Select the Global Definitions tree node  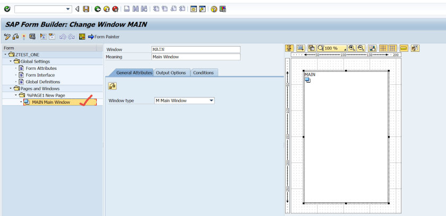click(42, 82)
